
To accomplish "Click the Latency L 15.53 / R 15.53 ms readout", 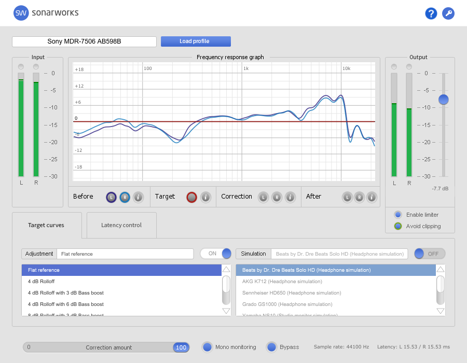I will tap(414, 346).
